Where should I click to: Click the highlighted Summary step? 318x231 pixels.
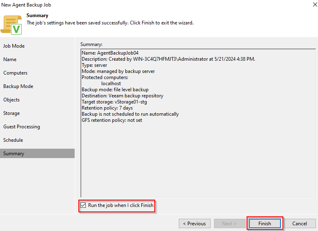click(14, 154)
